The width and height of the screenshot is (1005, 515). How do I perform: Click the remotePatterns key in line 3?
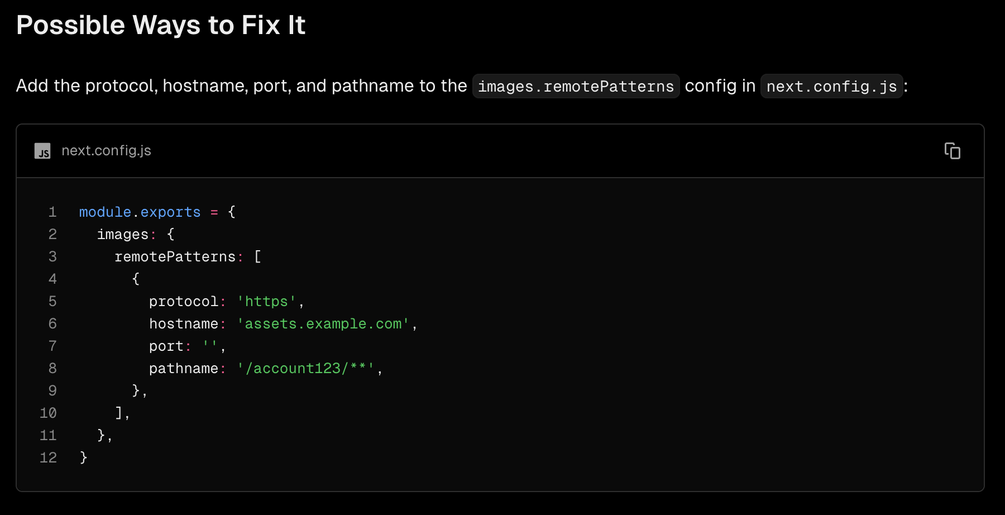(175, 257)
